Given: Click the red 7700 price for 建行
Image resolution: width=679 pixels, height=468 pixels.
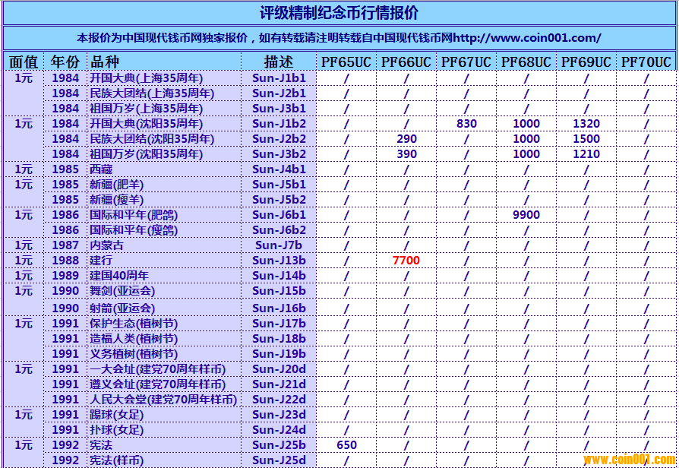Looking at the screenshot, I should (x=406, y=261).
